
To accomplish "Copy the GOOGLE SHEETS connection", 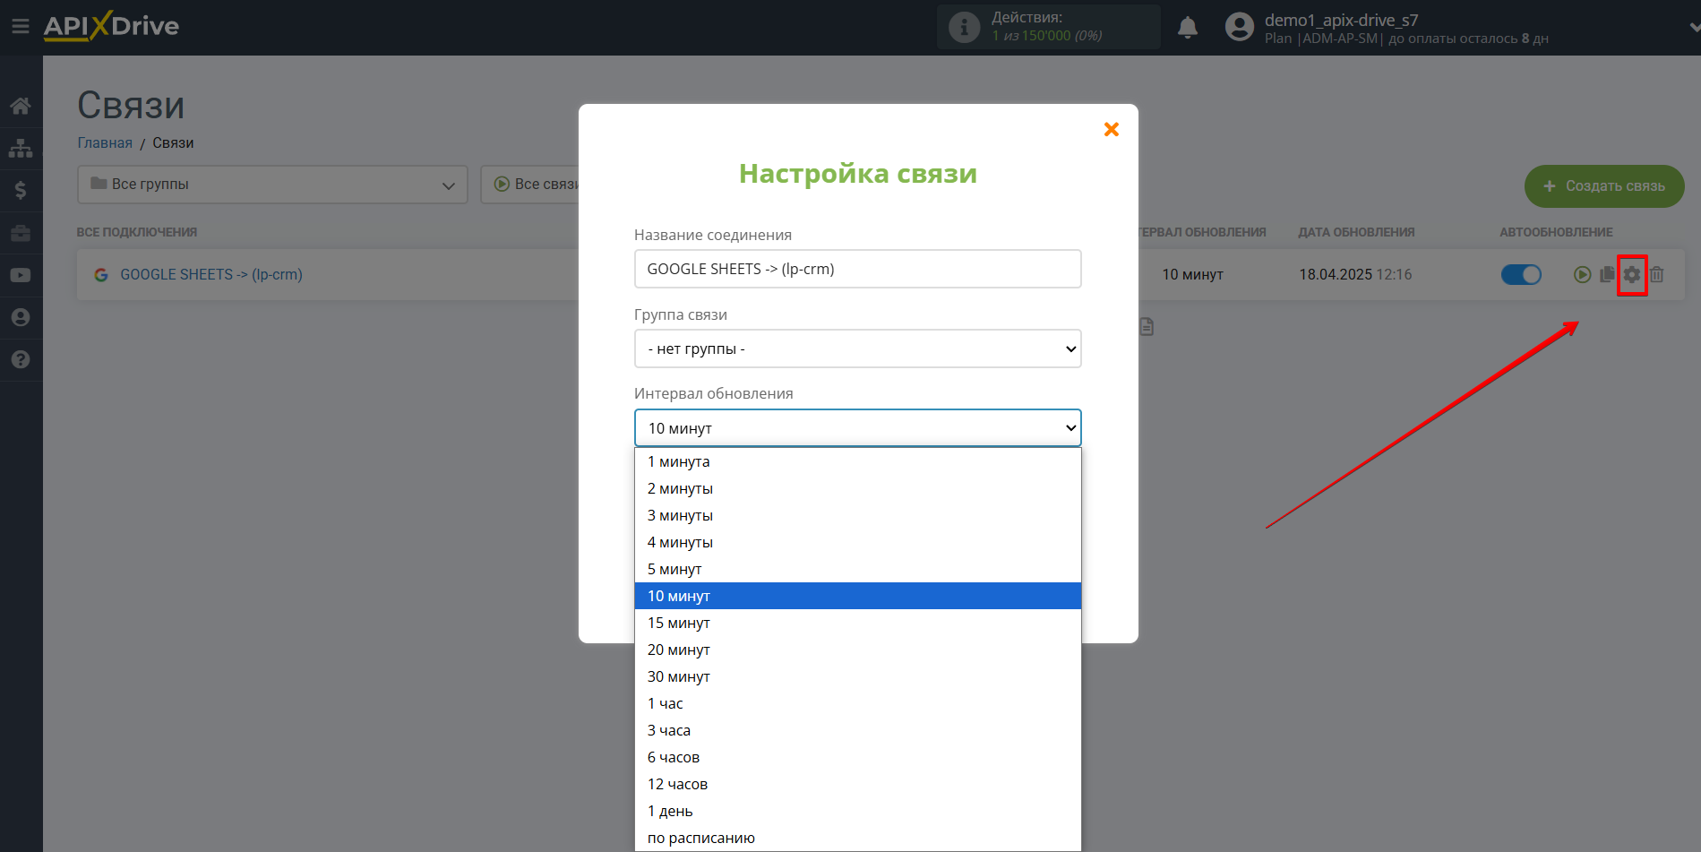I will [1607, 274].
